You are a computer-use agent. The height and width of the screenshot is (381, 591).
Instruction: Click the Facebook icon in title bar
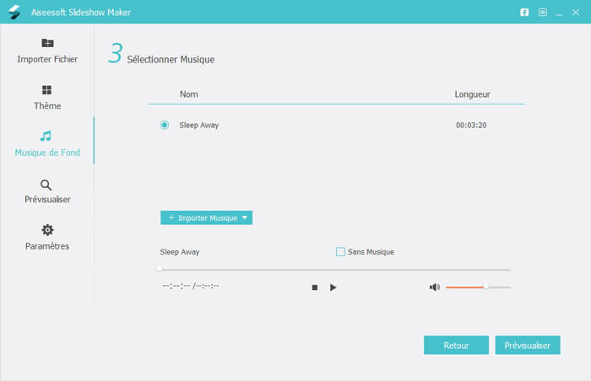point(523,13)
